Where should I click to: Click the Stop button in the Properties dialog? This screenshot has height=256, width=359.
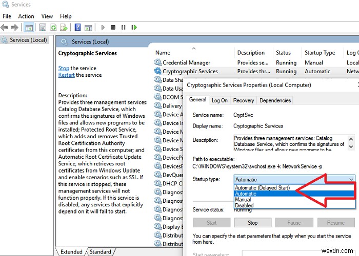click(x=252, y=223)
